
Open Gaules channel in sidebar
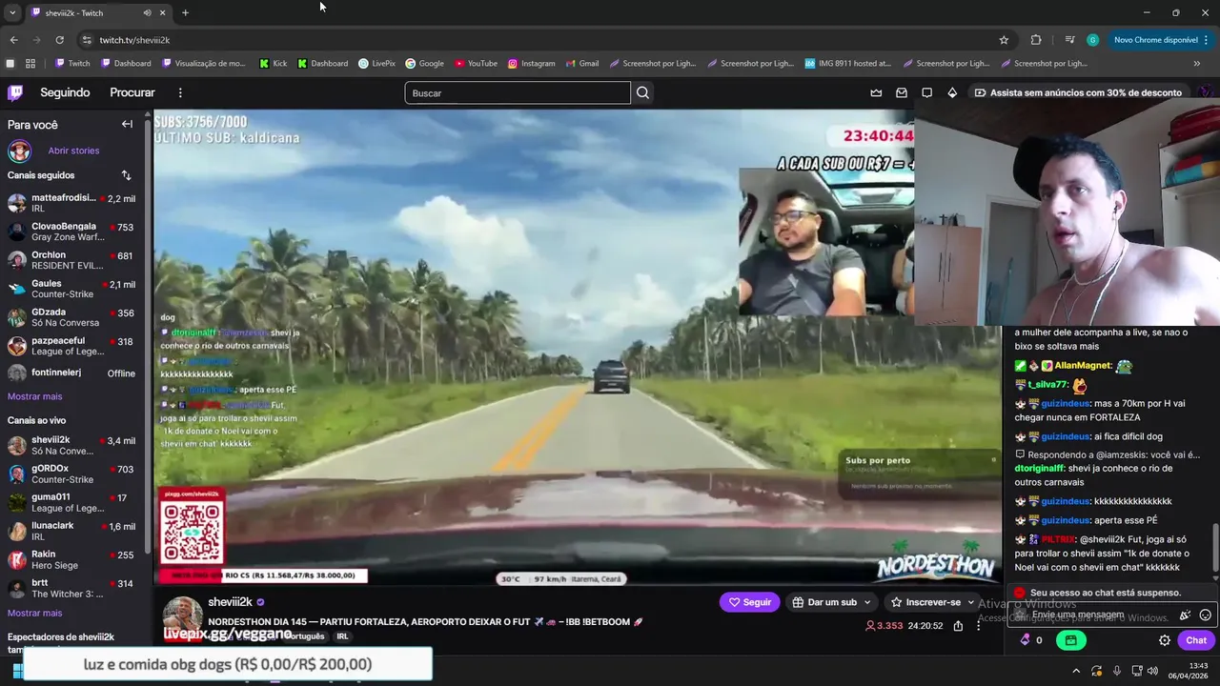click(x=72, y=289)
